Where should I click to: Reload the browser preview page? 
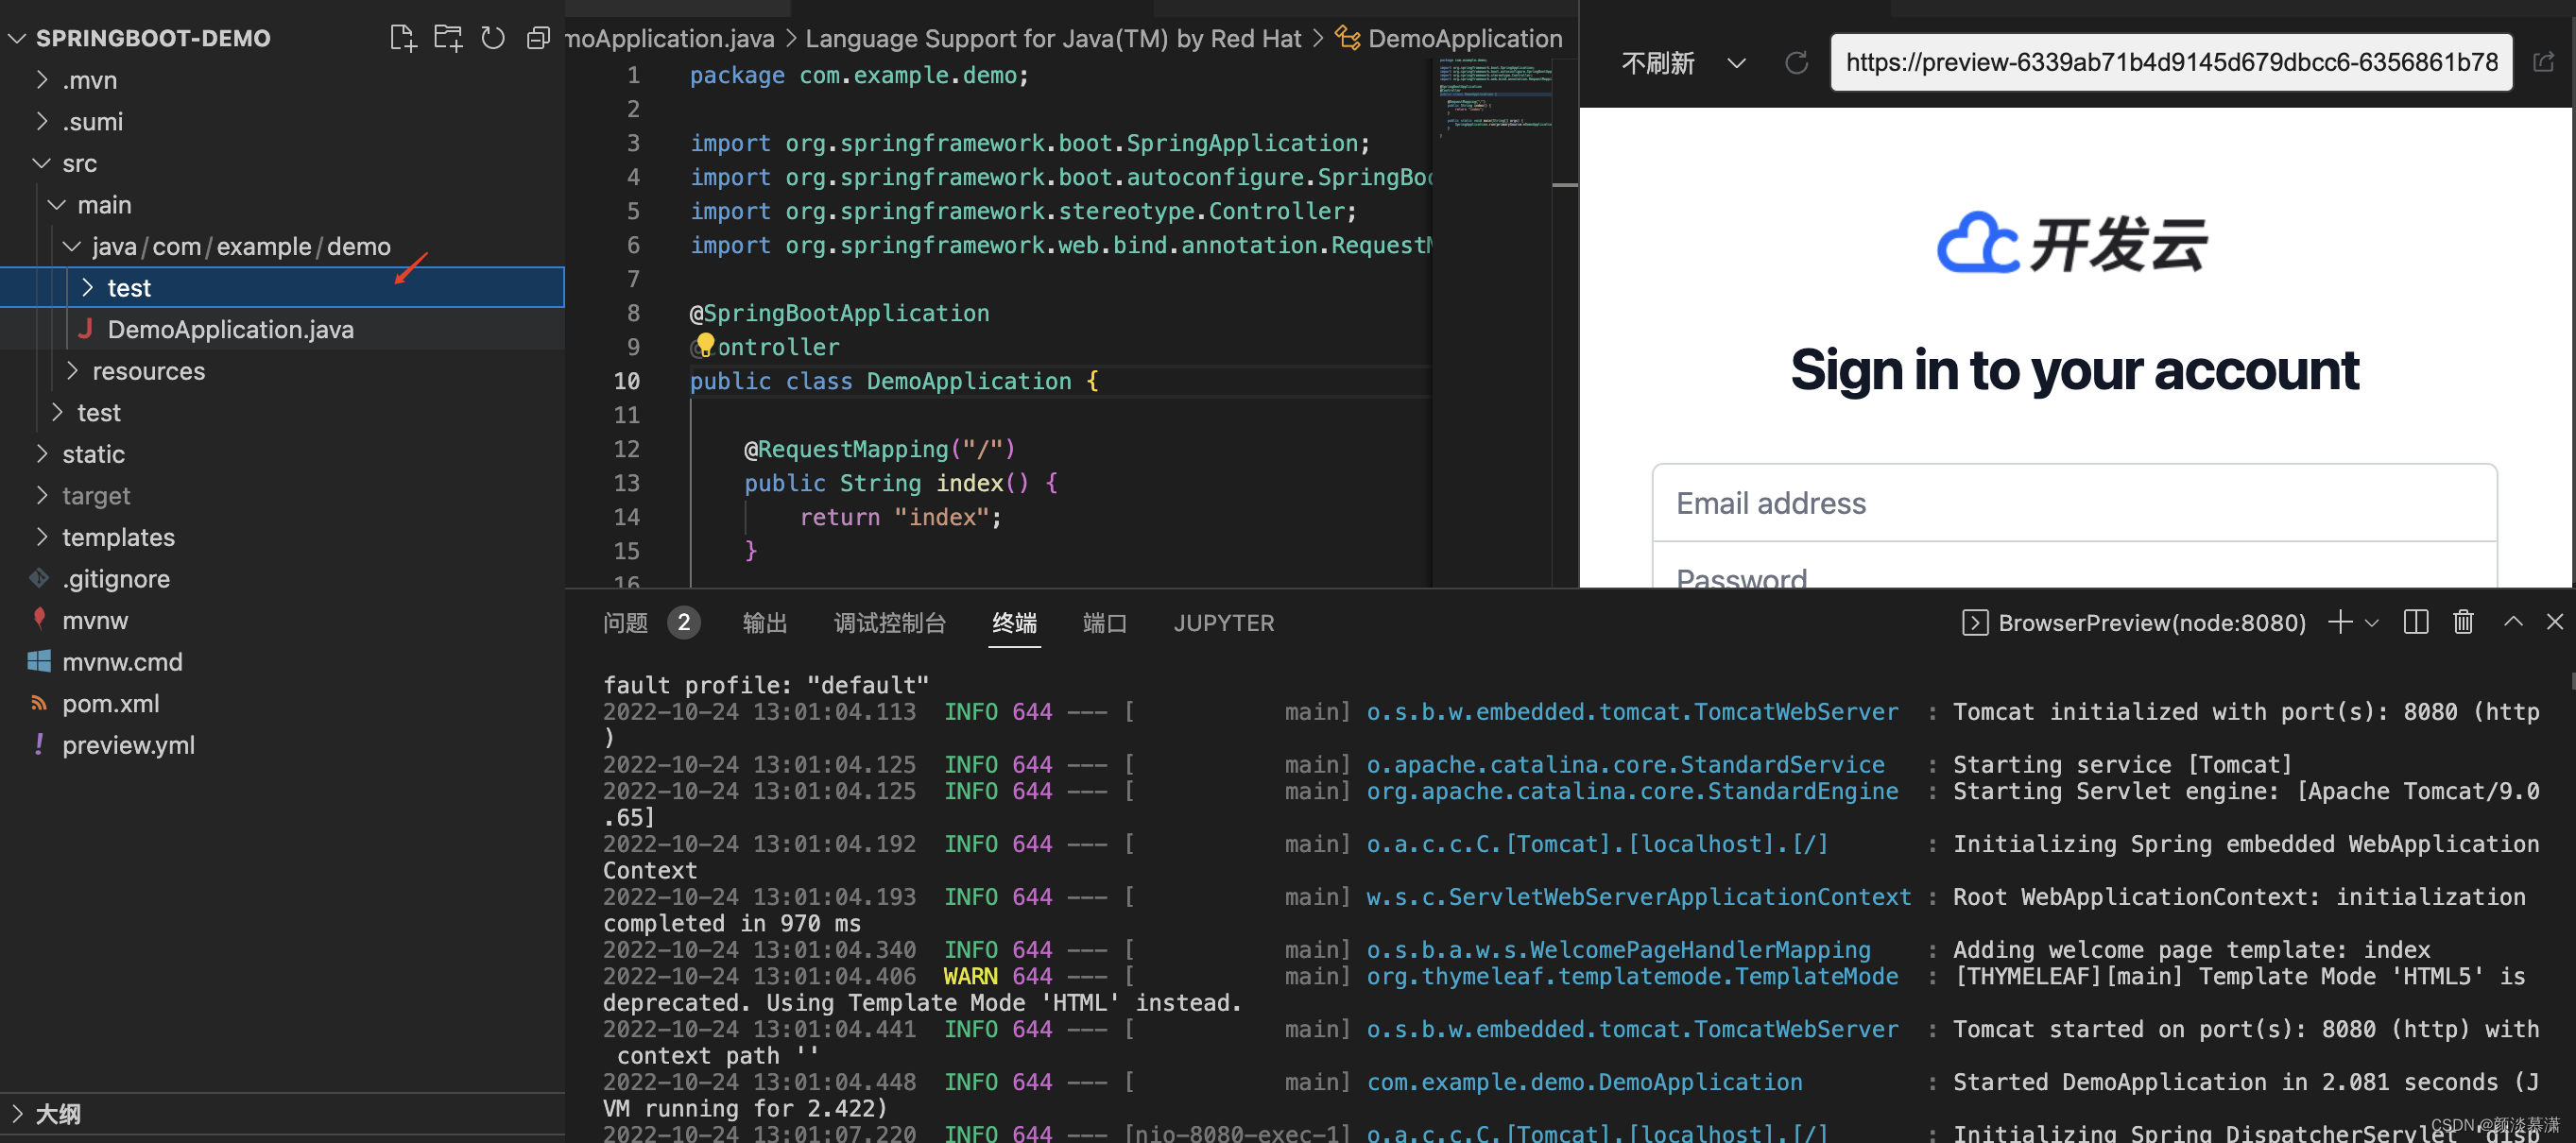[x=1796, y=63]
